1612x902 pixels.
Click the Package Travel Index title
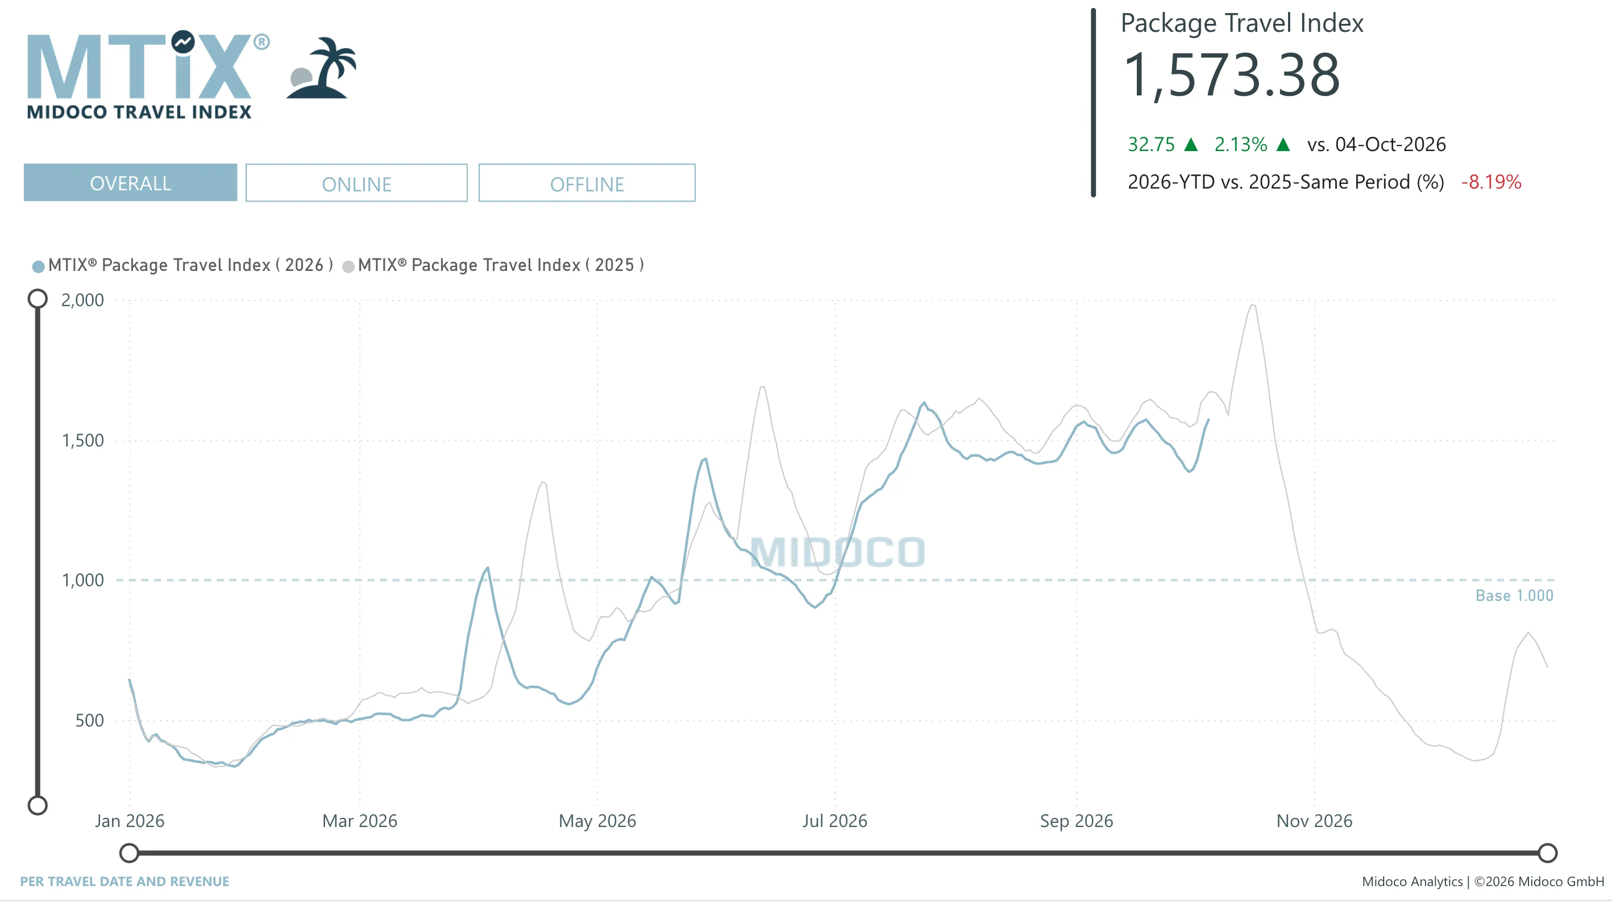click(1241, 23)
